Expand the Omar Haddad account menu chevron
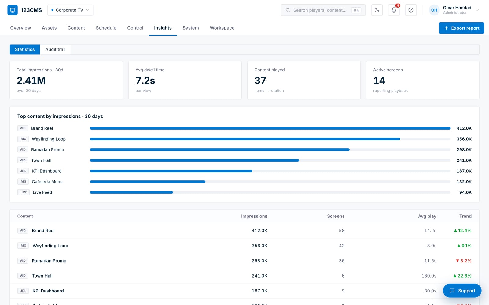The width and height of the screenshot is (489, 305). [477, 10]
